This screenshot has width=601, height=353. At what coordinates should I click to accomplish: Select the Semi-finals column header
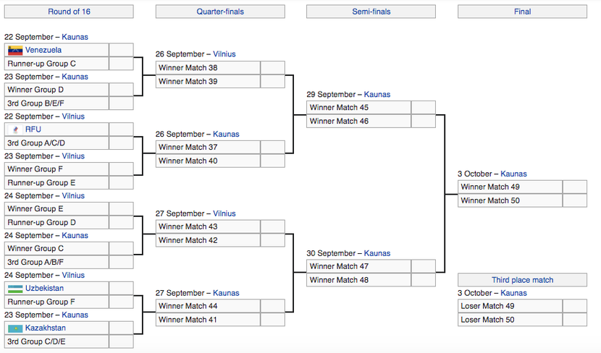pyautogui.click(x=371, y=12)
